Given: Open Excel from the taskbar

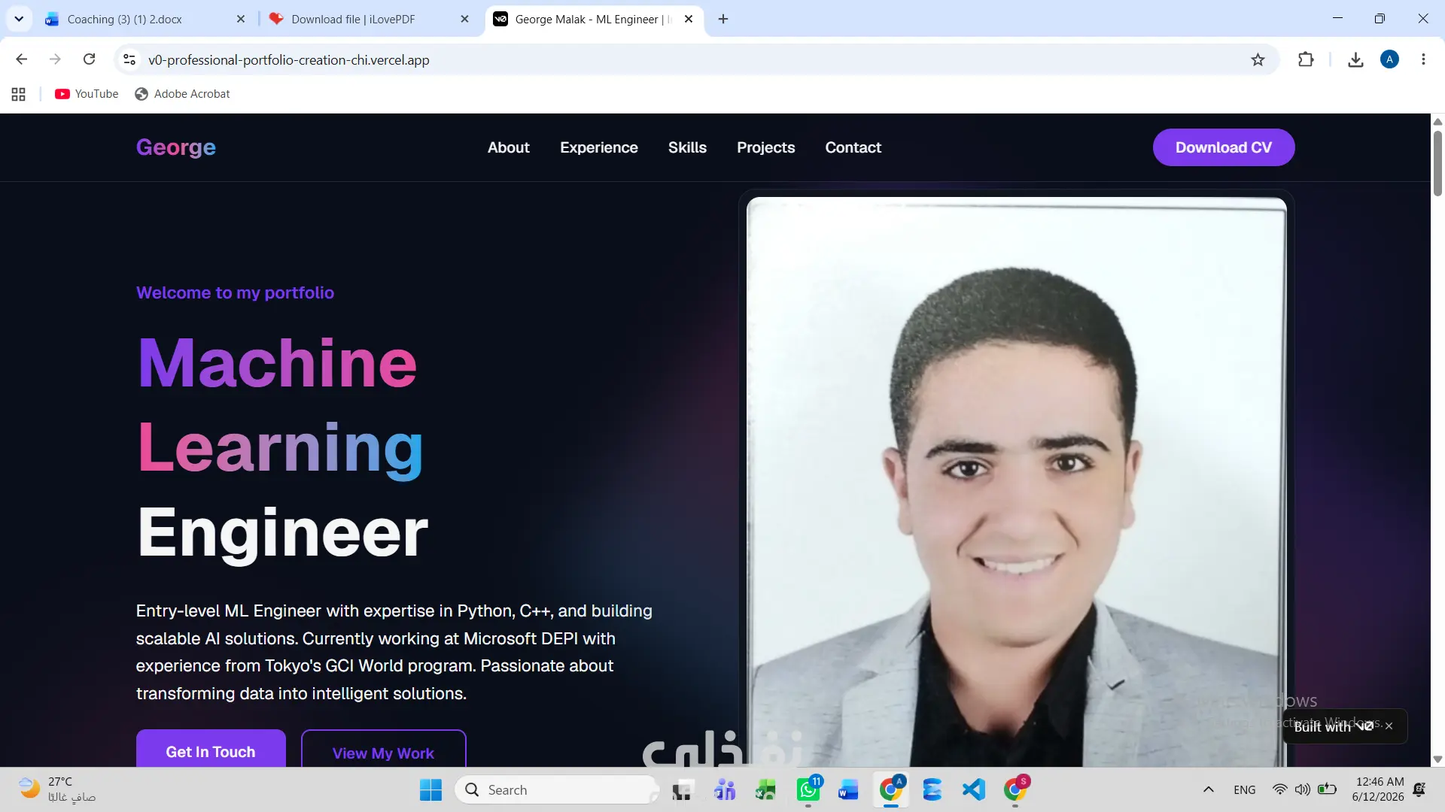Looking at the screenshot, I should (x=766, y=789).
